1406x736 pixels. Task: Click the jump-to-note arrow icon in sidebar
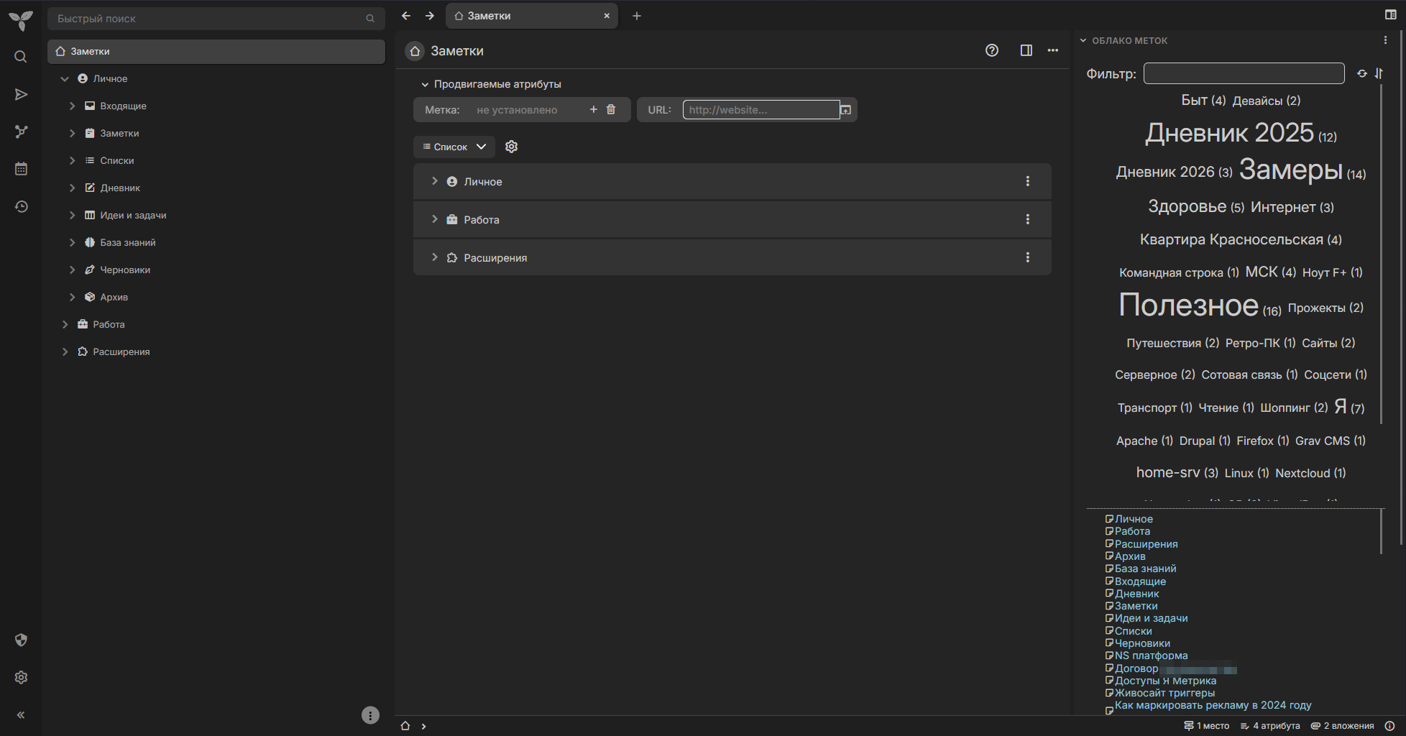[21, 94]
